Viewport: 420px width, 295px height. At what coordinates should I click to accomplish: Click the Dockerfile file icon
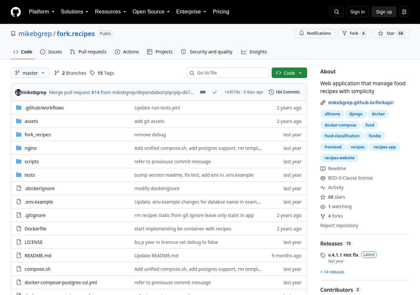click(x=19, y=228)
